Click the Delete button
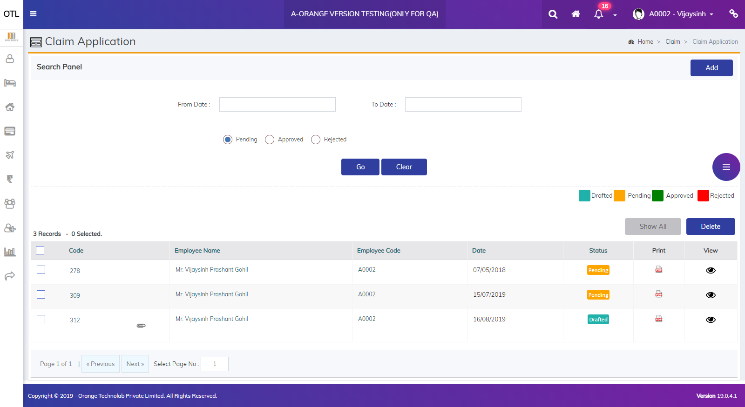Screen dimensions: 745x407 click(711, 227)
